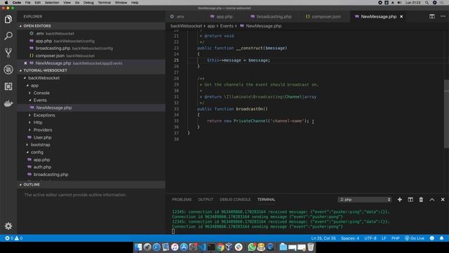Image resolution: width=449 pixels, height=253 pixels.
Task: Open the Selection menu in menu bar
Action: [52, 3]
